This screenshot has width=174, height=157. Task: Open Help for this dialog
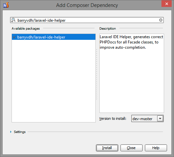pos(156,148)
